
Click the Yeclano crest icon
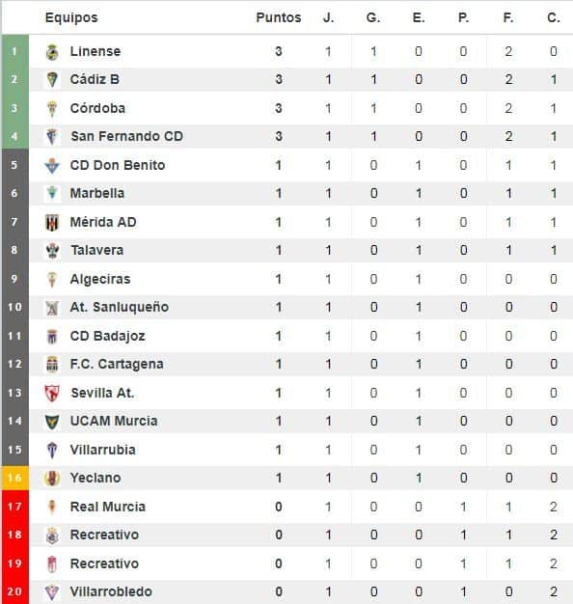(52, 479)
